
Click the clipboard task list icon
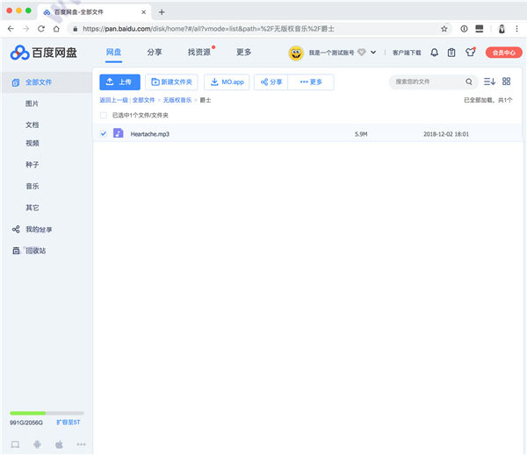451,53
